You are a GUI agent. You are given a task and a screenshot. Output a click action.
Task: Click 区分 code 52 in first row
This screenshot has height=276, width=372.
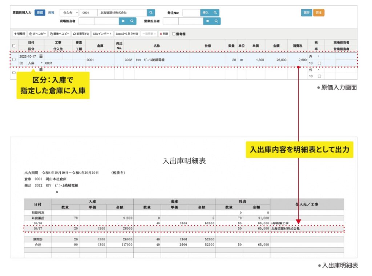click(21, 63)
